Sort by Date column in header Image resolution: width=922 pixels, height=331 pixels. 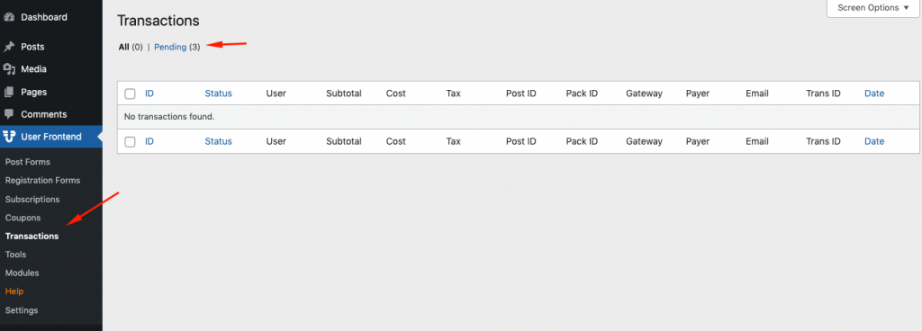tap(874, 94)
